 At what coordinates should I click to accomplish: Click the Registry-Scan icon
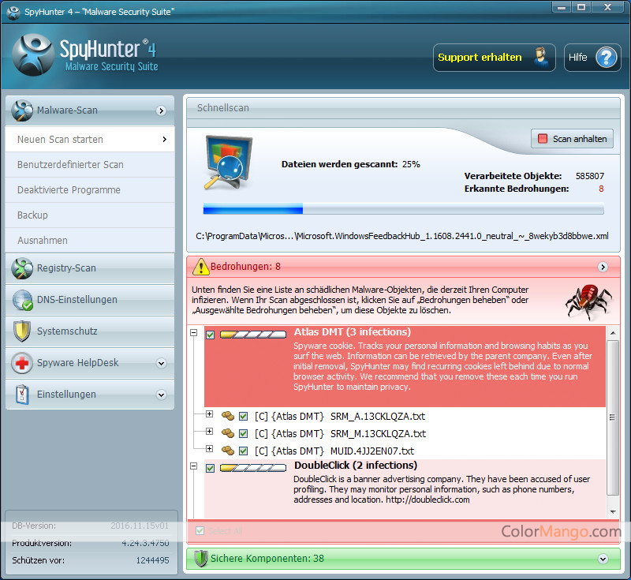(22, 268)
